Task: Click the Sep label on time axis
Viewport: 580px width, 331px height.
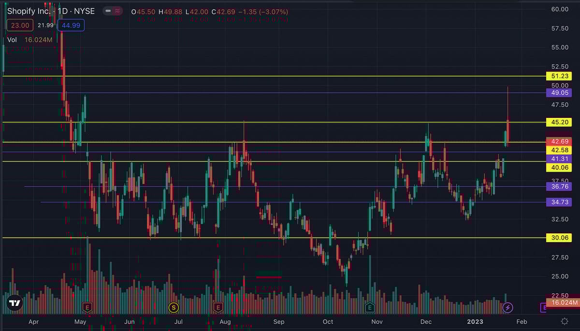Action: 279,321
